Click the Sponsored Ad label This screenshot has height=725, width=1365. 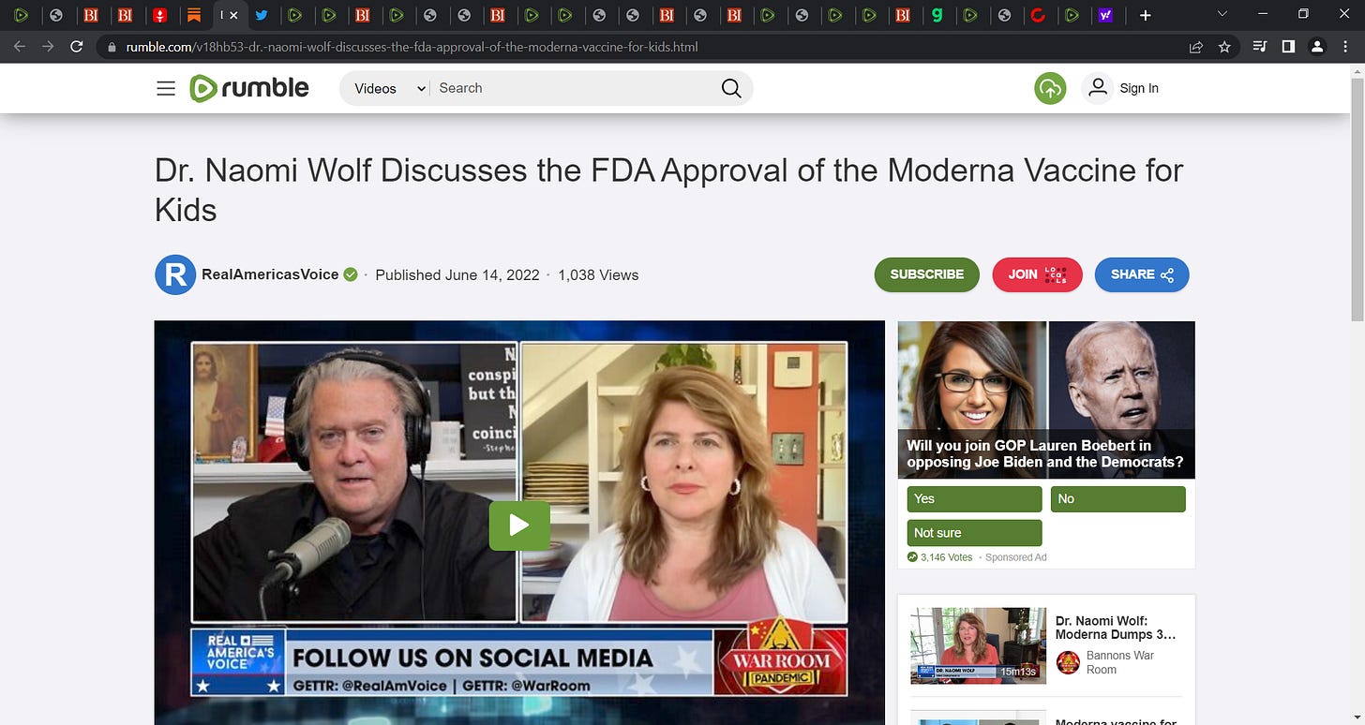click(1015, 557)
